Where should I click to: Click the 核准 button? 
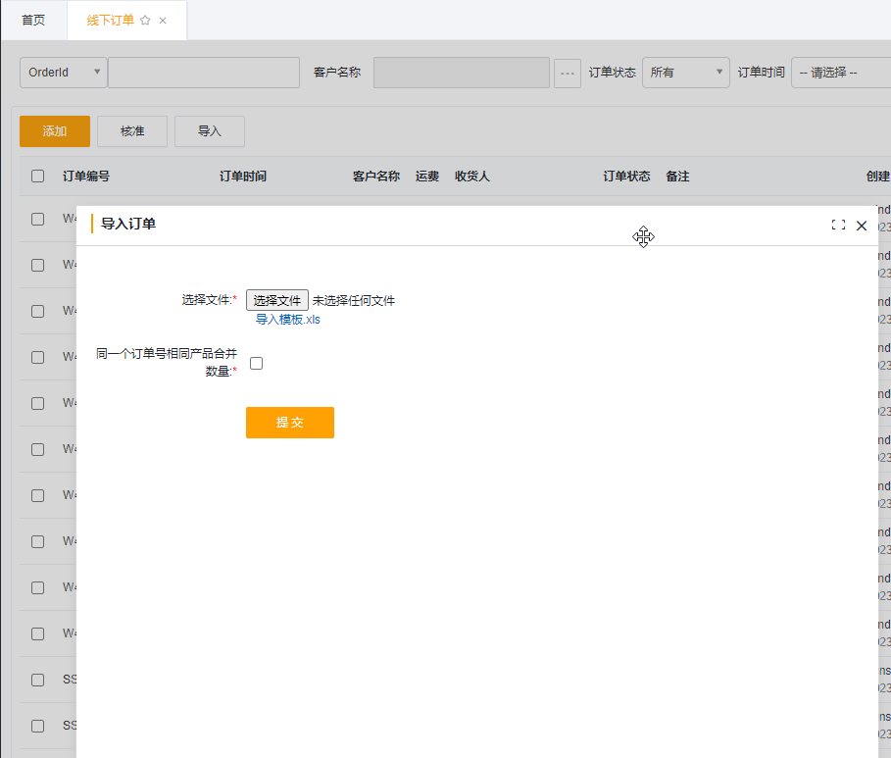pyautogui.click(x=132, y=131)
